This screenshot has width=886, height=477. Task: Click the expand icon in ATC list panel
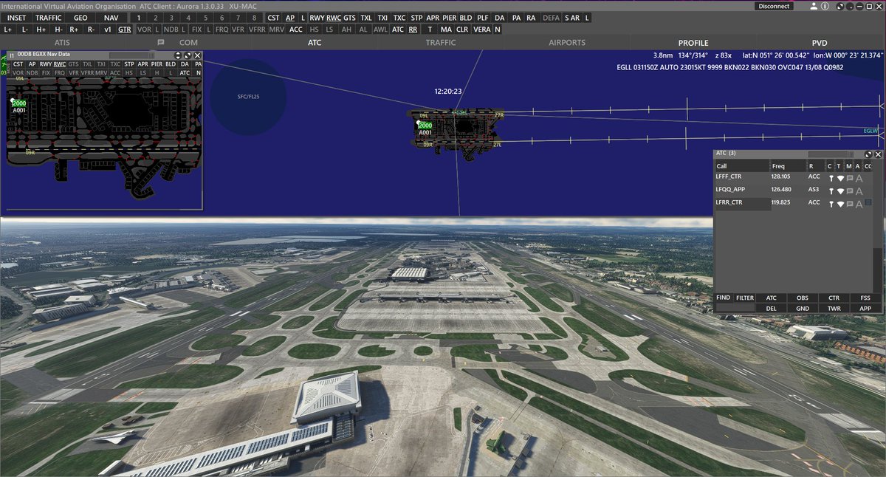(x=868, y=154)
